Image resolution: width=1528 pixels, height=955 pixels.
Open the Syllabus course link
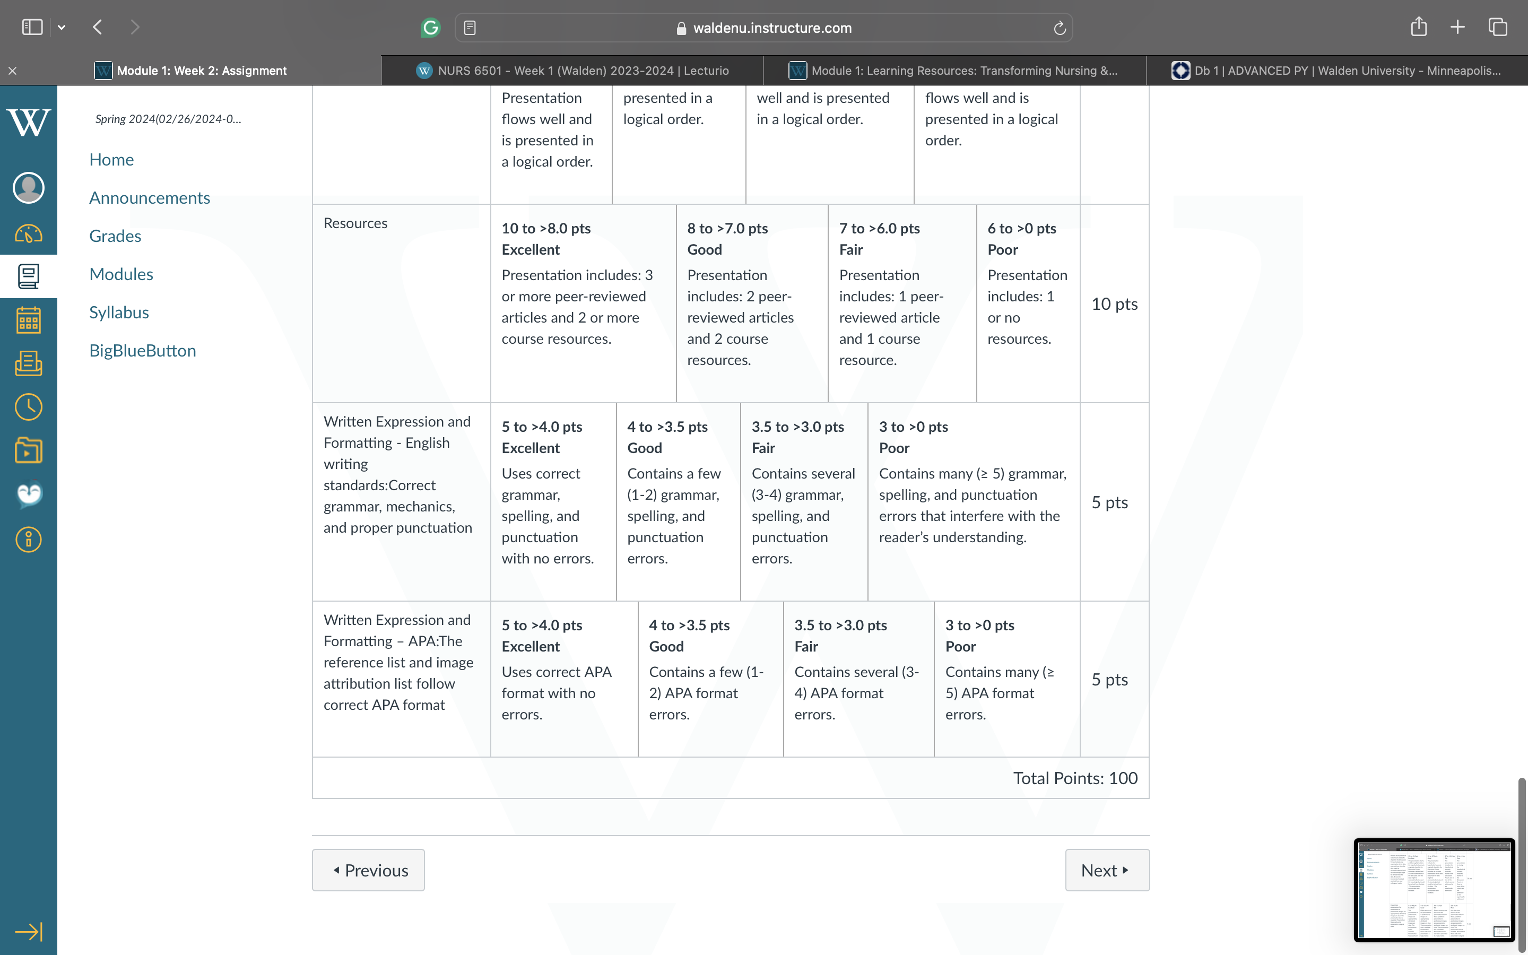coord(119,312)
